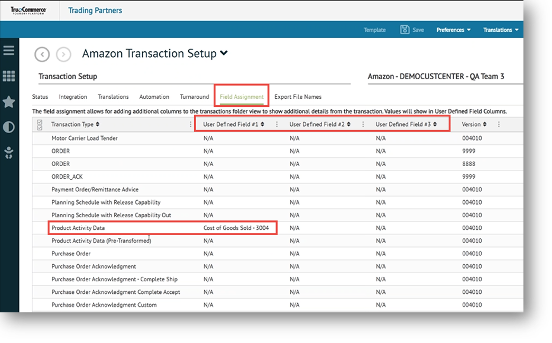Sort by Version column
The image size is (552, 343).
point(485,124)
